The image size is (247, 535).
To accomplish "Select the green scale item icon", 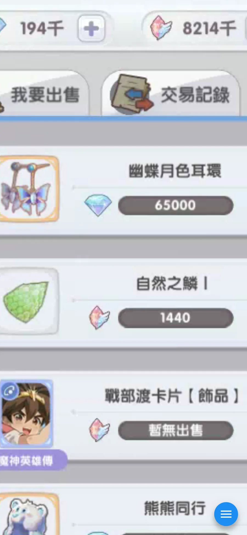I will [x=29, y=301].
